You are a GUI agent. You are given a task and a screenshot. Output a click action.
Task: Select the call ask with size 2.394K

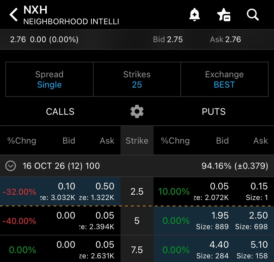(x=97, y=221)
